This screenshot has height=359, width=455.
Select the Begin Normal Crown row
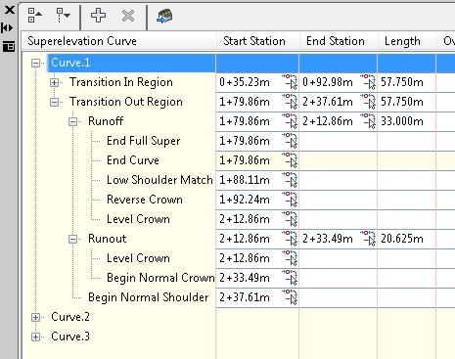click(x=160, y=278)
